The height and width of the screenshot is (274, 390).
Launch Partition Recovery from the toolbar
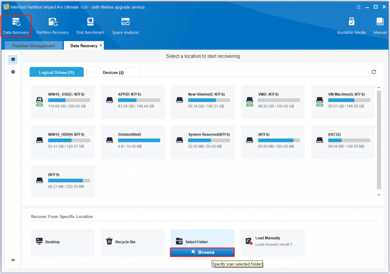pyautogui.click(x=53, y=26)
